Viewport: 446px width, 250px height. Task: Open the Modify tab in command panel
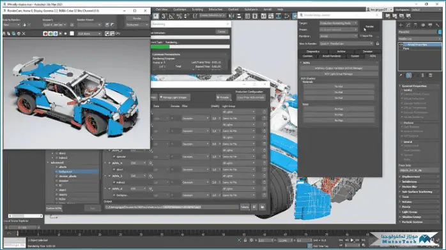408,26
